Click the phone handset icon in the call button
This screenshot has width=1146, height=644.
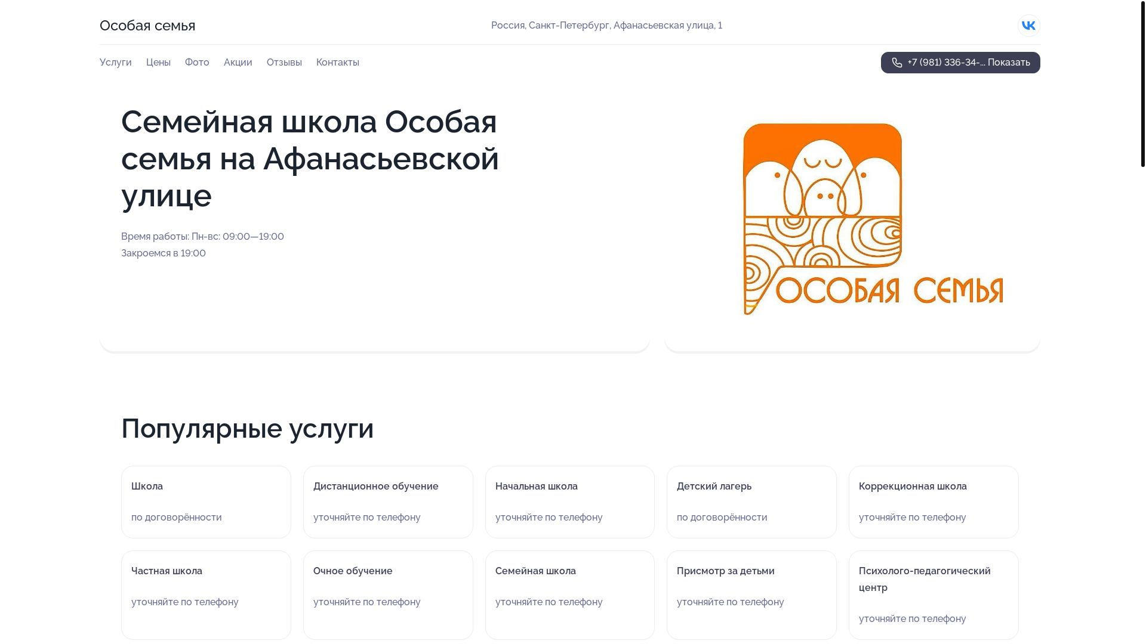(x=897, y=63)
